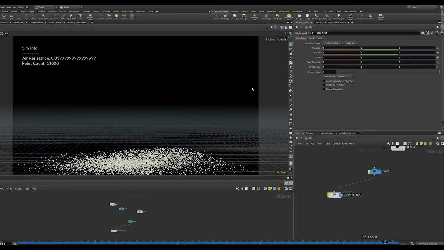Switch to the Geometry Spreadsheet tab
This screenshot has height=250, width=444.
click(76, 22)
